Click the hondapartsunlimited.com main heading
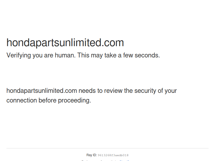 click(x=65, y=43)
